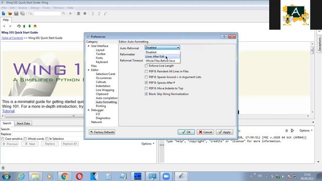
Task: Enable Whole words search option
Action: point(25,139)
